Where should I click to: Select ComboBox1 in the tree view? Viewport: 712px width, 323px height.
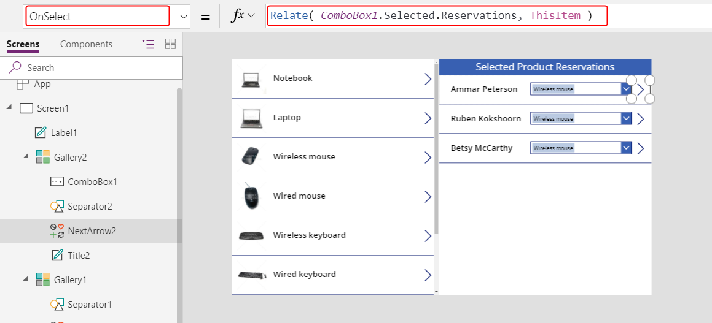pos(92,181)
